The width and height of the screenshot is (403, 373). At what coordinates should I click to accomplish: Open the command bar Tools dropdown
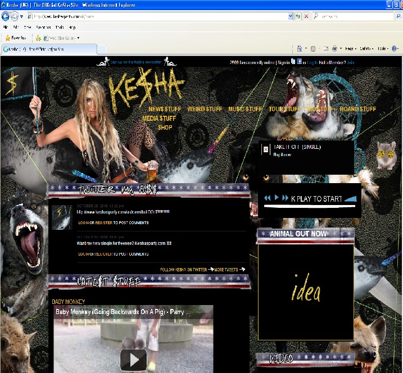point(383,48)
